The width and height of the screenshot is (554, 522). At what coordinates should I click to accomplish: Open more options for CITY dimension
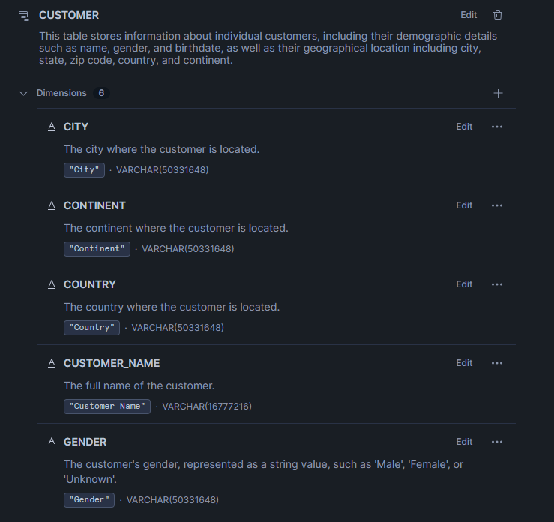(497, 127)
